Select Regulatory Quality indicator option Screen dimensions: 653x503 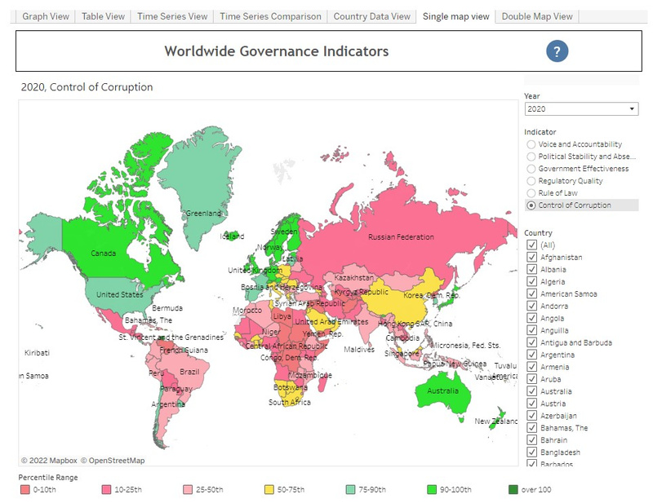pos(531,181)
